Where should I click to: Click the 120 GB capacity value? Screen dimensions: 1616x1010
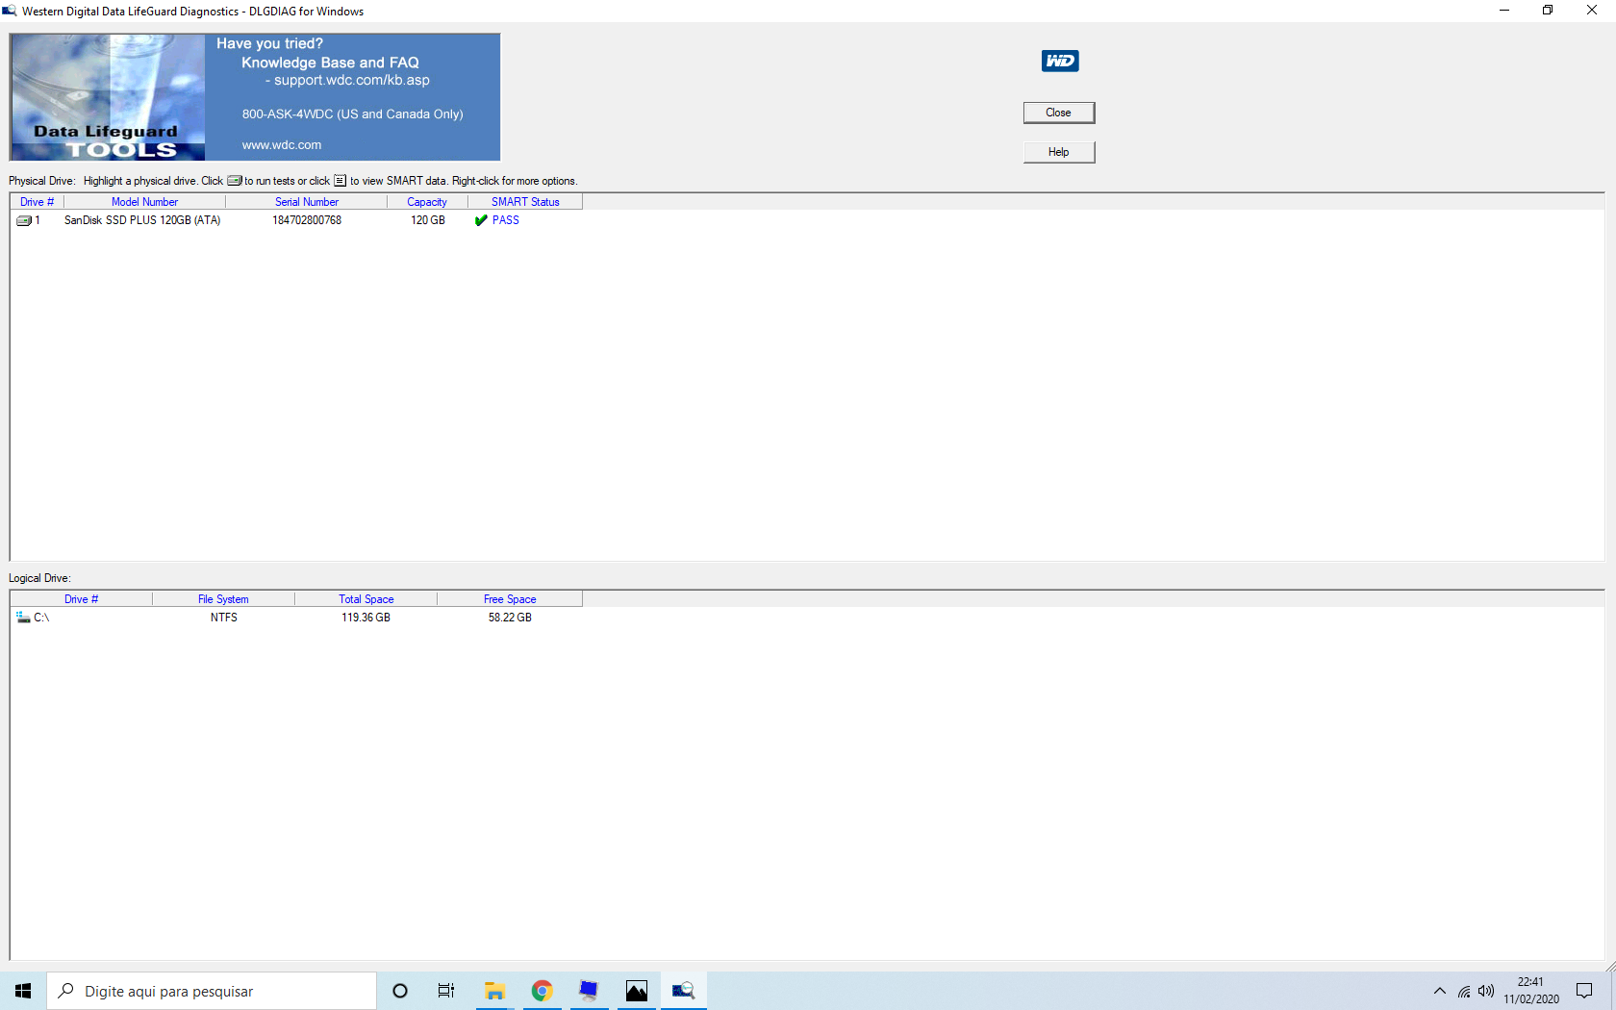pos(428,220)
